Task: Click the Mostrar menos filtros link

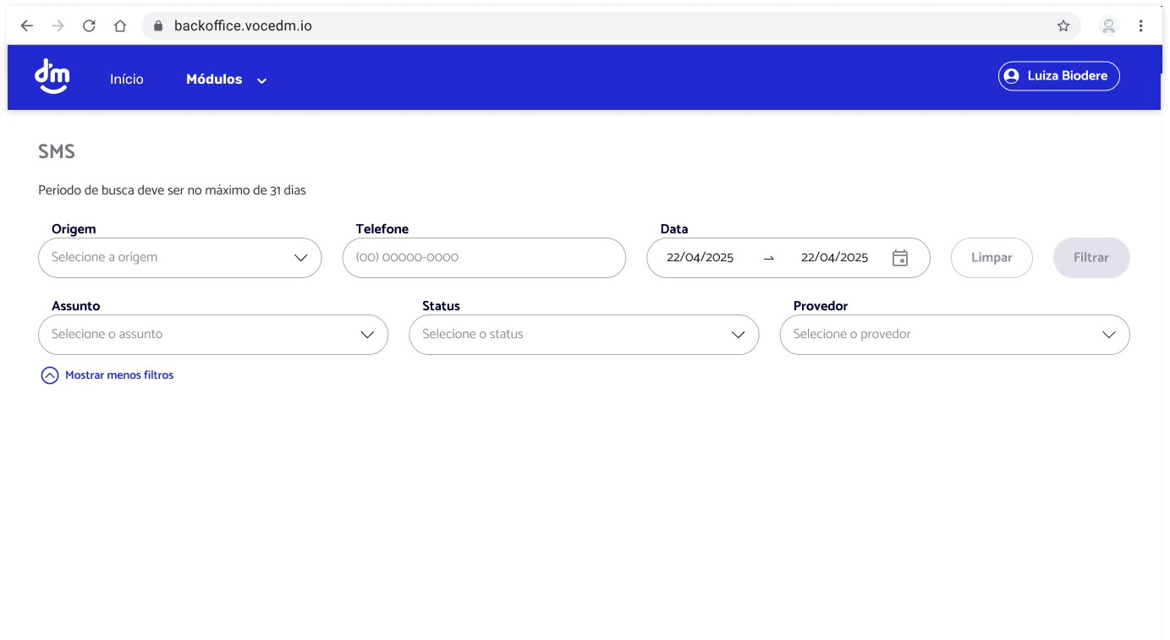Action: coord(119,375)
